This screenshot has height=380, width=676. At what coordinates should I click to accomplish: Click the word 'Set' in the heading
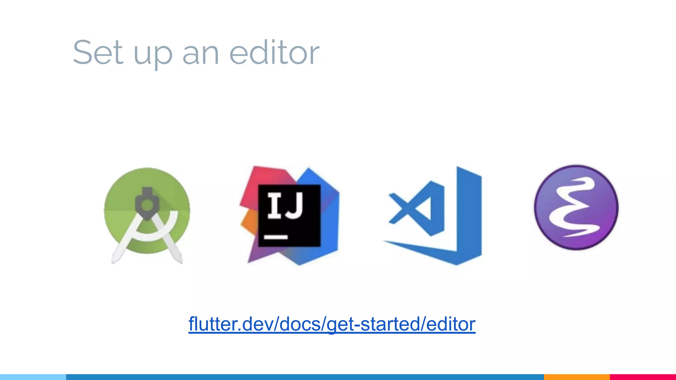pyautogui.click(x=98, y=52)
